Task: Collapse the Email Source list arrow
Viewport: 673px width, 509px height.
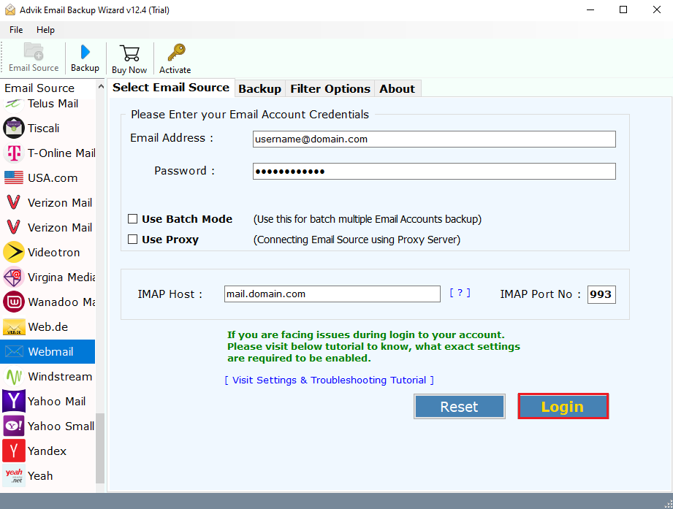Action: pyautogui.click(x=101, y=87)
